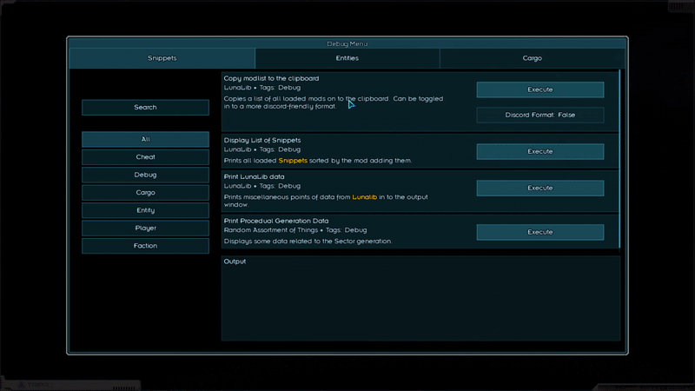The height and width of the screenshot is (391, 695).
Task: Execute Print Procedural Generation Data
Action: pos(539,232)
